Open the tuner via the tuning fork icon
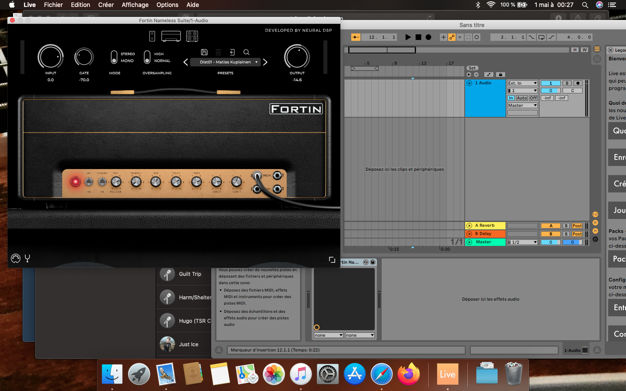The width and height of the screenshot is (626, 391). (x=27, y=258)
